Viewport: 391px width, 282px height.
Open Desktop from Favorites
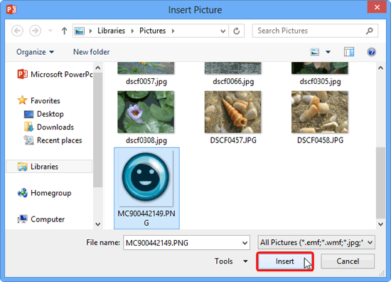pyautogui.click(x=44, y=114)
